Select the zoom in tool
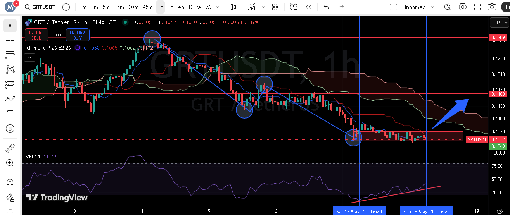 10,163
